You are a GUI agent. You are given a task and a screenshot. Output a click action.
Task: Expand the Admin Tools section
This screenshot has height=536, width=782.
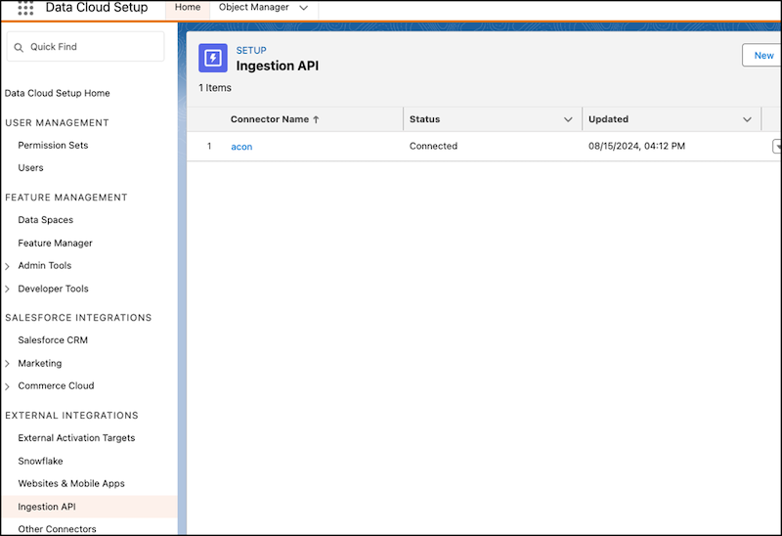pyautogui.click(x=7, y=266)
